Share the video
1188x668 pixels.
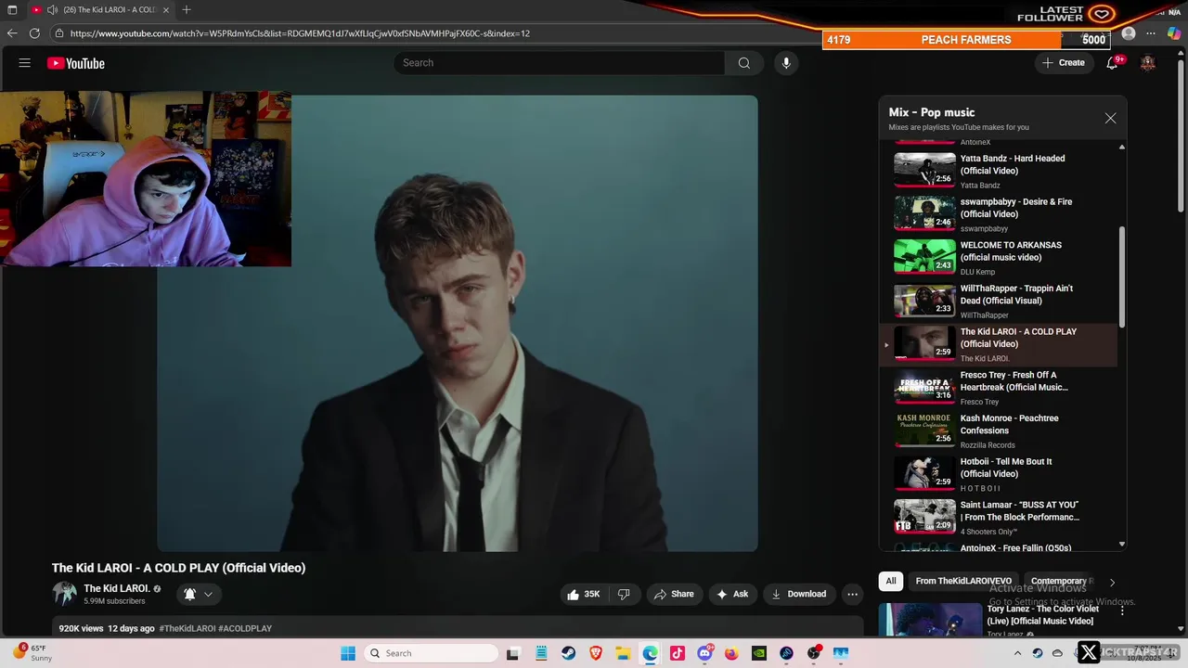tap(672, 594)
